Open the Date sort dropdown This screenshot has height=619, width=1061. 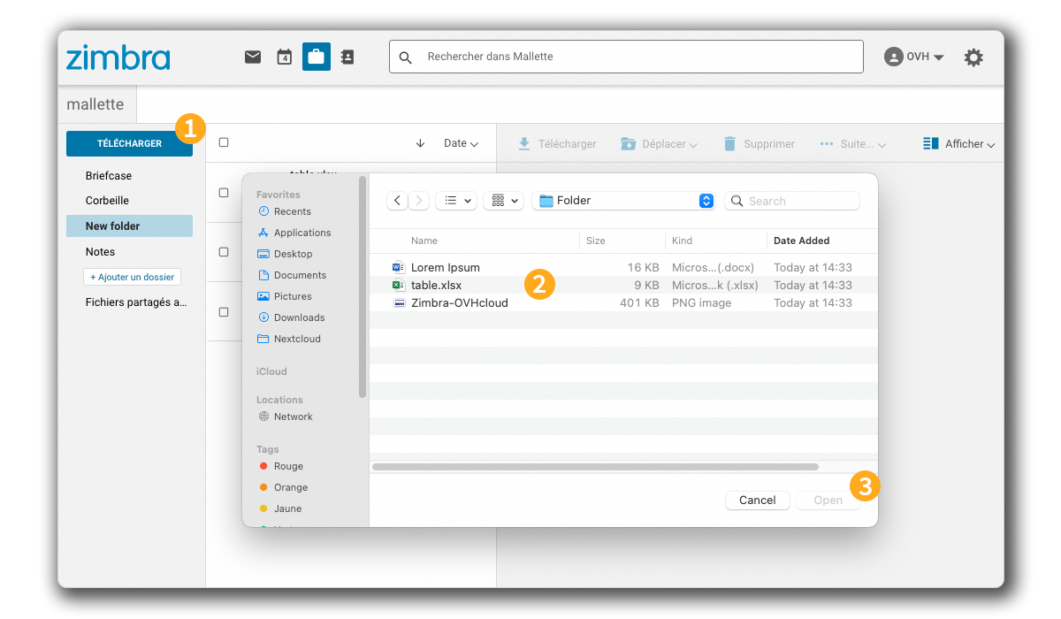click(x=462, y=142)
